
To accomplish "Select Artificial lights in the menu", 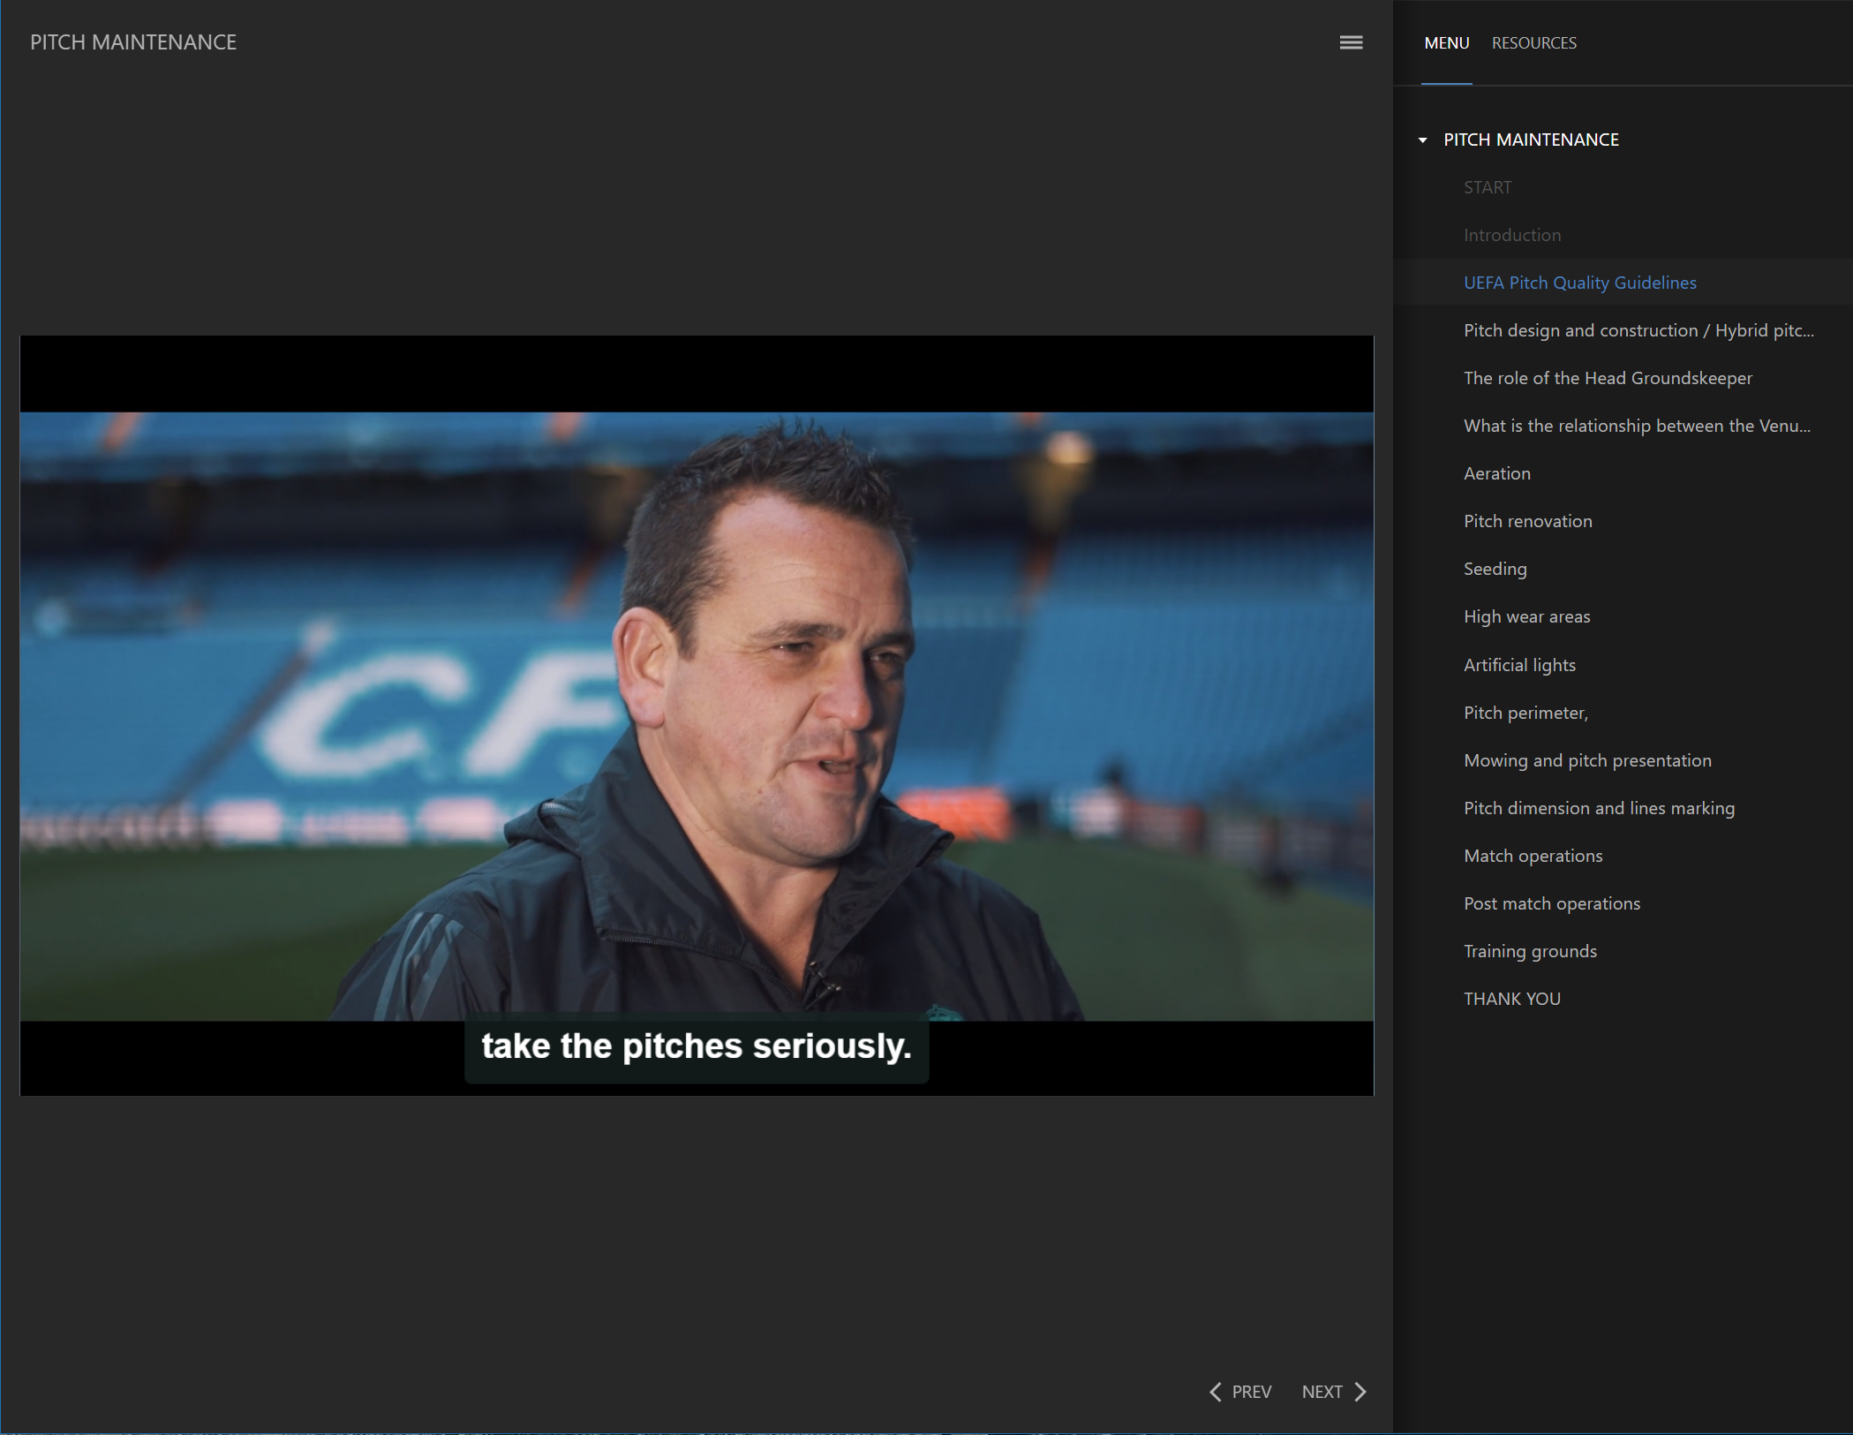I will coord(1518,665).
